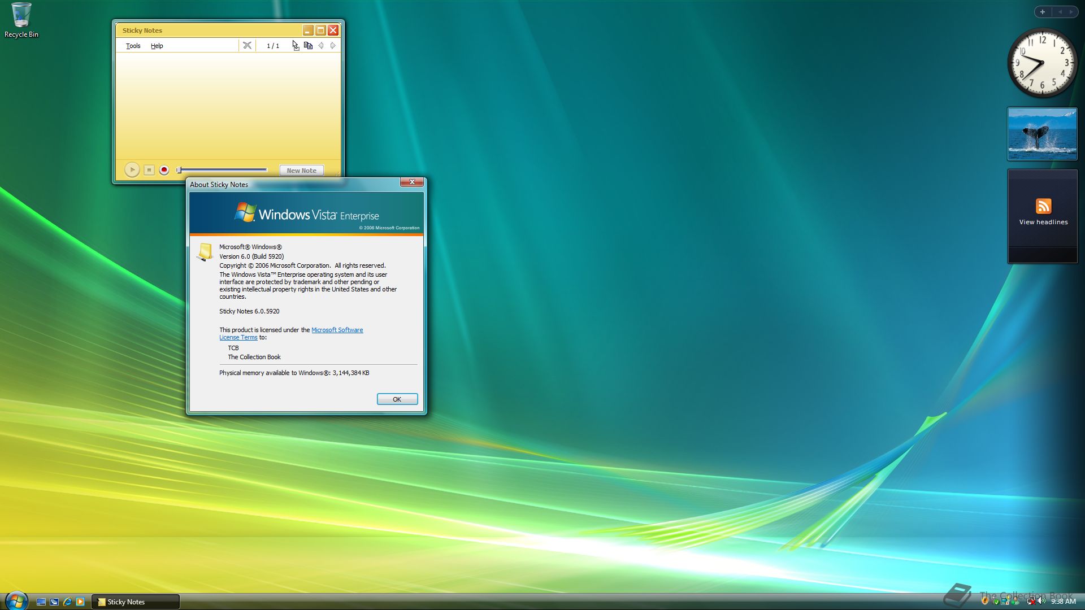Click the 1 / 1 note counter
Viewport: 1085px width, 610px height.
pyautogui.click(x=273, y=46)
